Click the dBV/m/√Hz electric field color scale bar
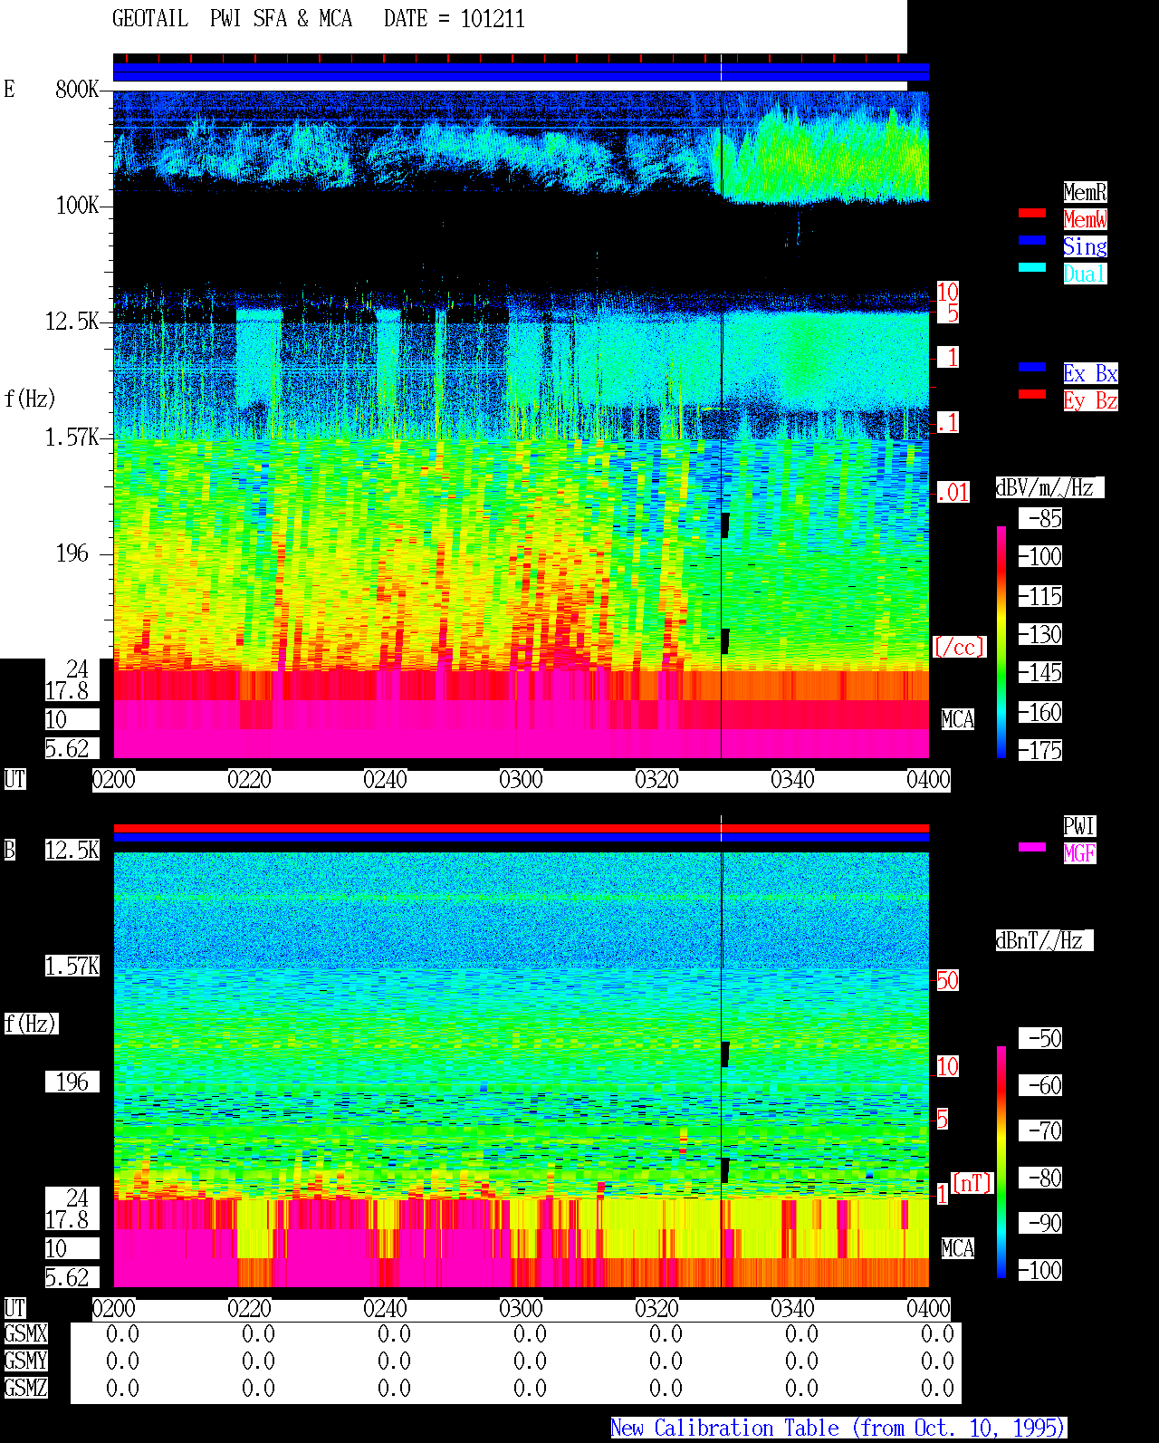 tap(1001, 642)
